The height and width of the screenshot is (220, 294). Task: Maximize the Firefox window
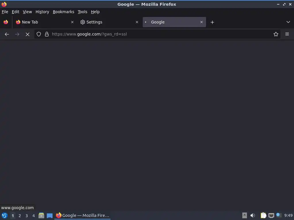click(x=284, y=4)
